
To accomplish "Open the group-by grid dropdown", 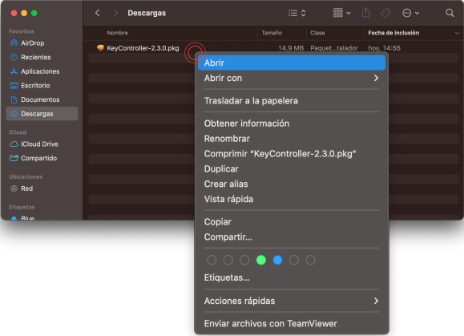I will (x=341, y=13).
